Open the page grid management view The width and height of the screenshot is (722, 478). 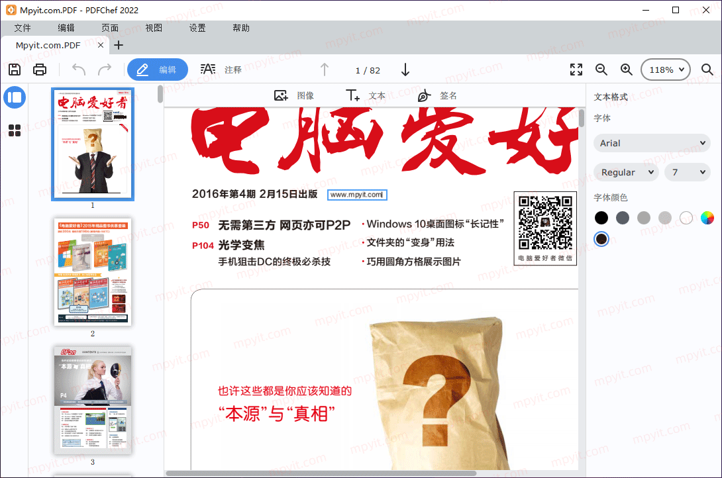[x=15, y=130]
